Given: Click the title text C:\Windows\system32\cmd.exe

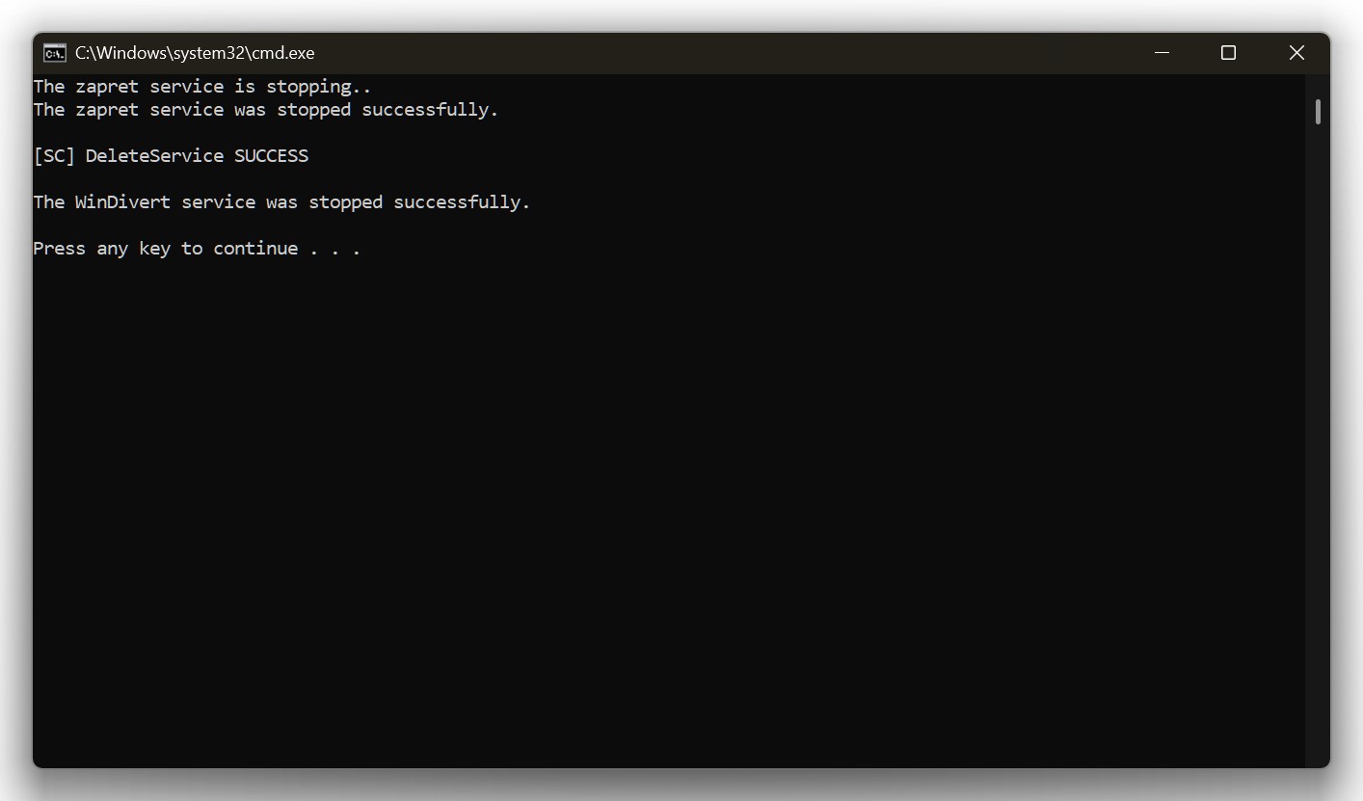Looking at the screenshot, I should pos(195,53).
